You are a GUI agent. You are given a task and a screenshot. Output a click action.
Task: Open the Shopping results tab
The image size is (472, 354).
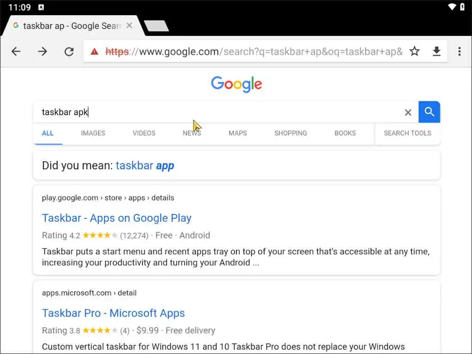click(290, 133)
